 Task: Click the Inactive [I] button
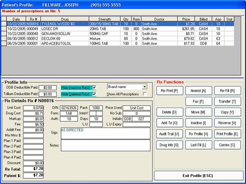pos(198,123)
